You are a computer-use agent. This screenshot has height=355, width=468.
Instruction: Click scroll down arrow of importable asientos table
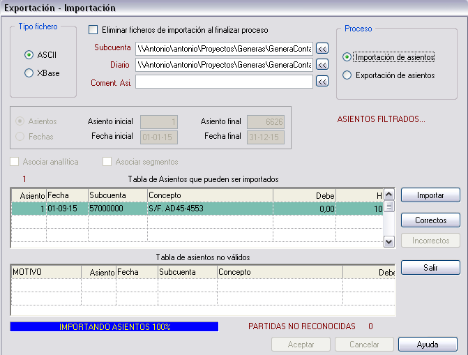click(x=388, y=241)
